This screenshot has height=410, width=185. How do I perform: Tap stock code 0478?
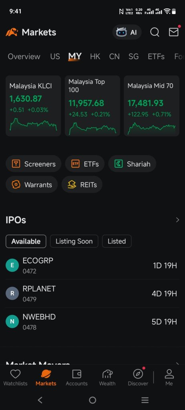pyautogui.click(x=30, y=327)
